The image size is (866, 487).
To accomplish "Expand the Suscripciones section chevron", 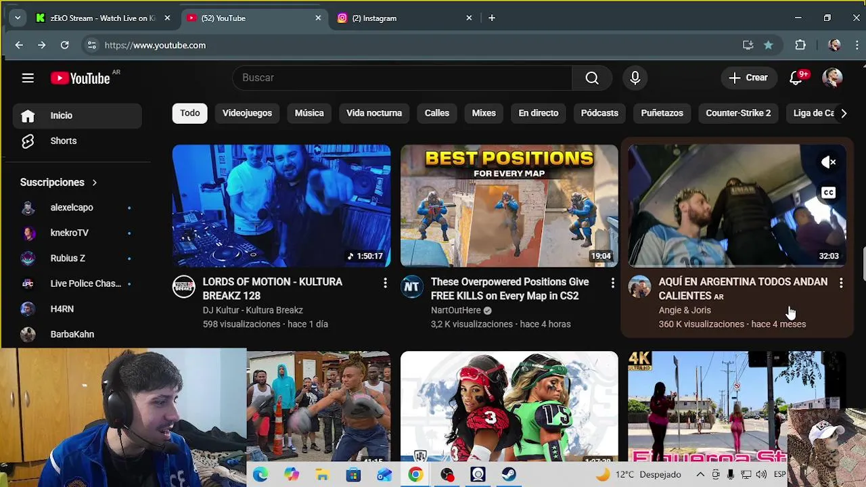I will coord(94,183).
